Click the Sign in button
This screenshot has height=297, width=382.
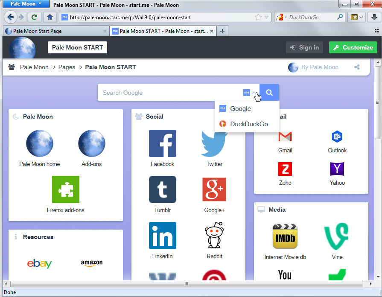coord(304,47)
